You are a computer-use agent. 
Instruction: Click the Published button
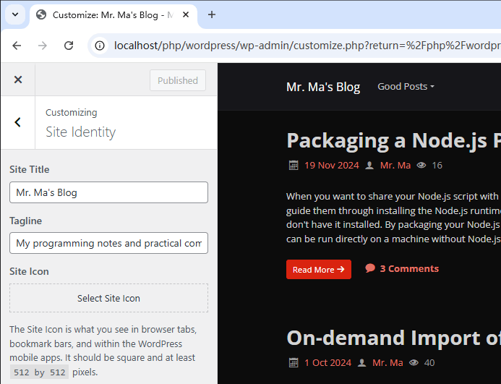click(x=178, y=80)
